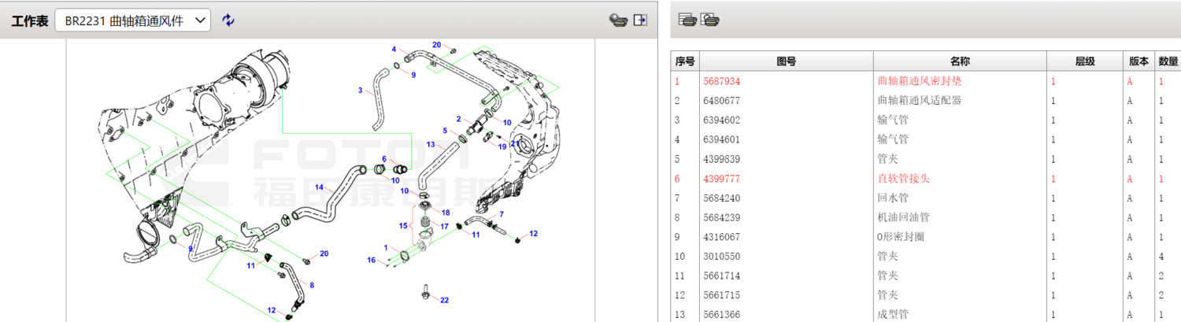The image size is (1181, 322).
Task: Click the print parts list icon
Action: [x=687, y=20]
